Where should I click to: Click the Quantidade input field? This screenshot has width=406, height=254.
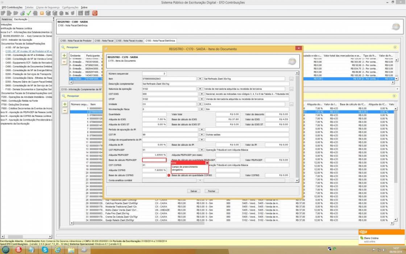154,114
